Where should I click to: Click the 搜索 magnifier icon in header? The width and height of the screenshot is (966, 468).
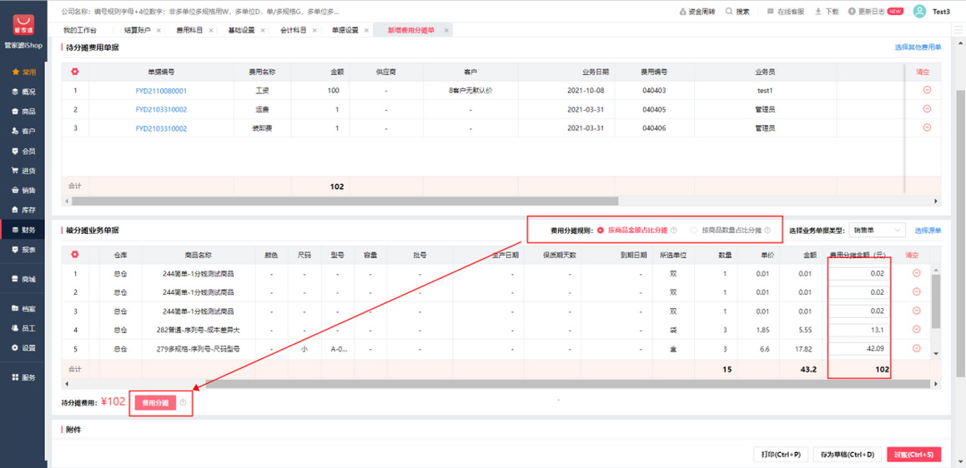tap(729, 12)
